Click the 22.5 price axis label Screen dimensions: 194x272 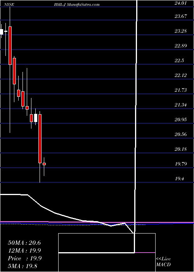click(x=179, y=61)
